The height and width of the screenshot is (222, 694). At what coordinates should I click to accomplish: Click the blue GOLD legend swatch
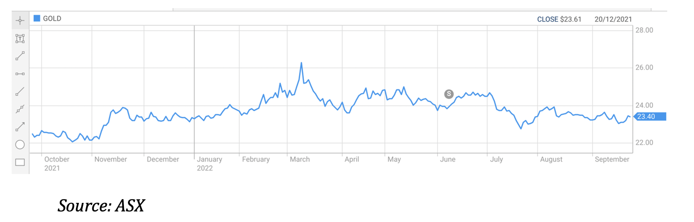pos(37,18)
